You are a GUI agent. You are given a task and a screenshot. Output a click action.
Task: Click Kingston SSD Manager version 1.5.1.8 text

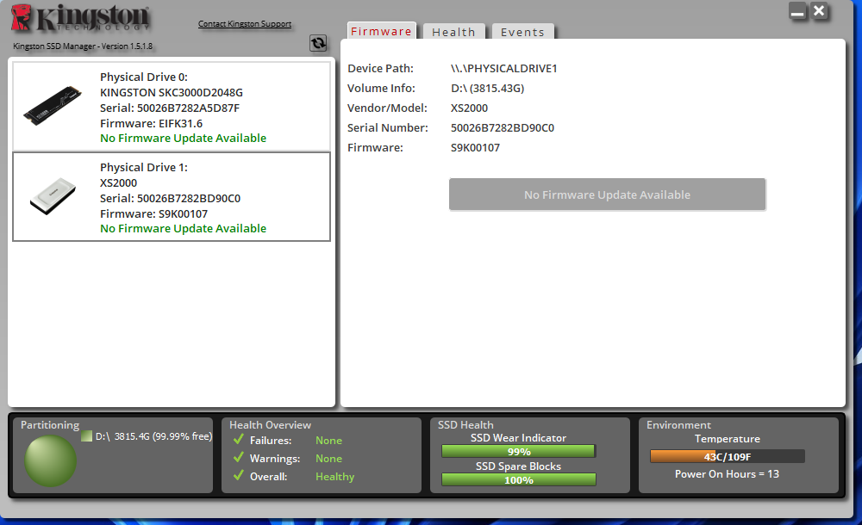[x=83, y=46]
